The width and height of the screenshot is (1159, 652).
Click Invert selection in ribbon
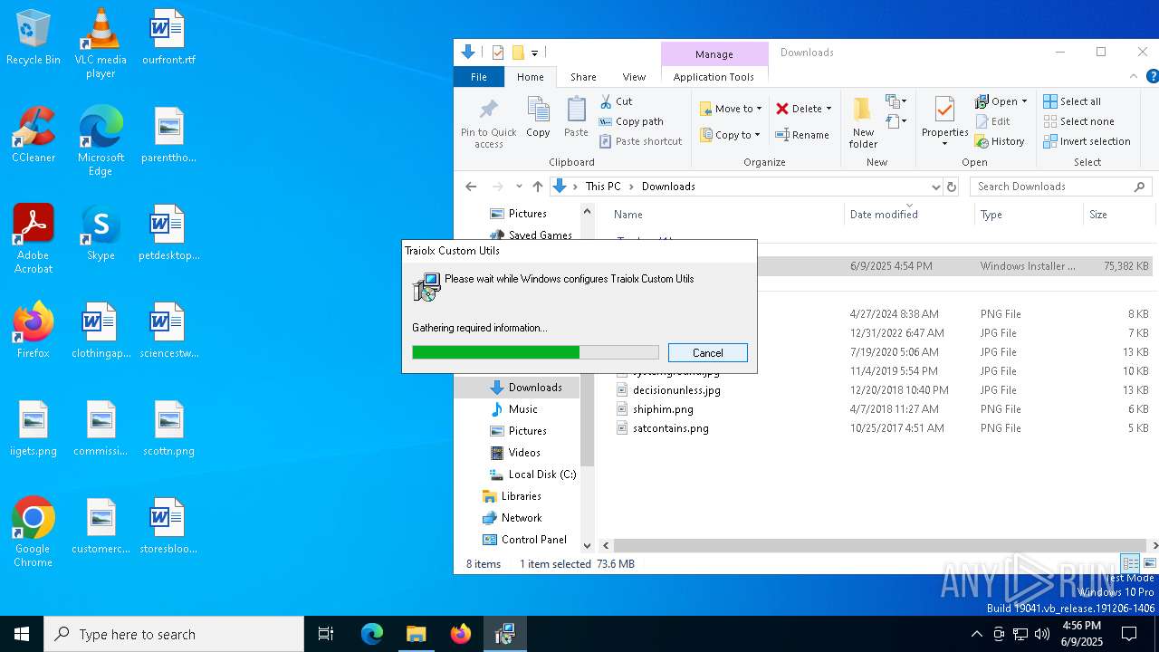(1087, 141)
